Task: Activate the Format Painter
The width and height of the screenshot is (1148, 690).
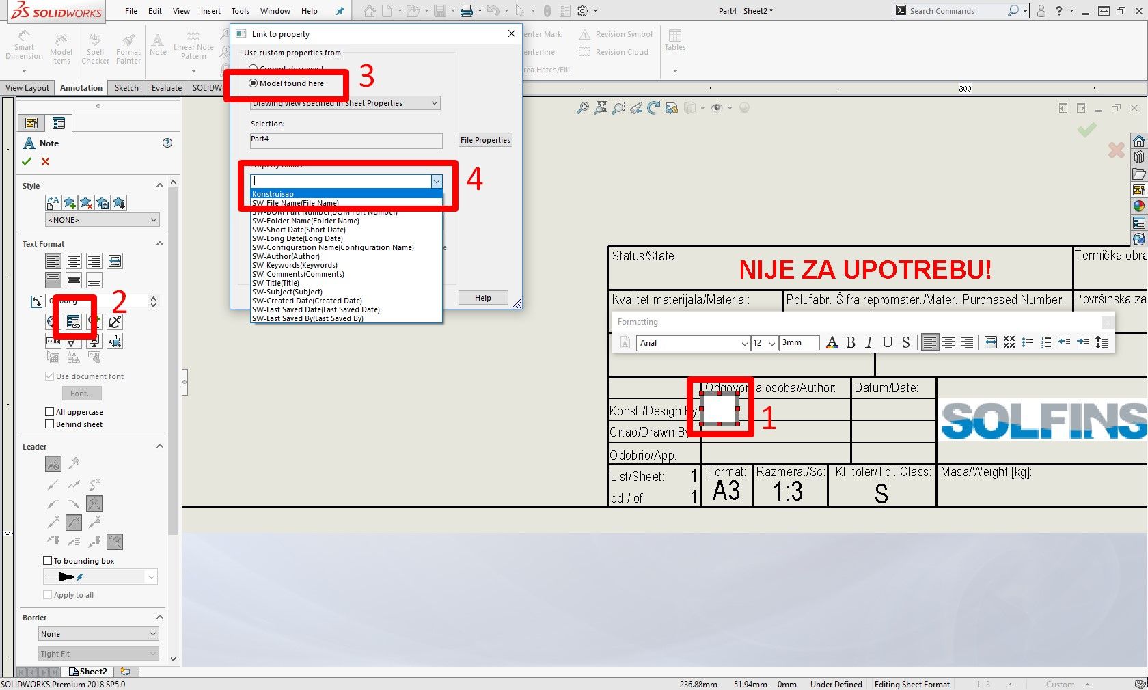Action: (x=128, y=46)
